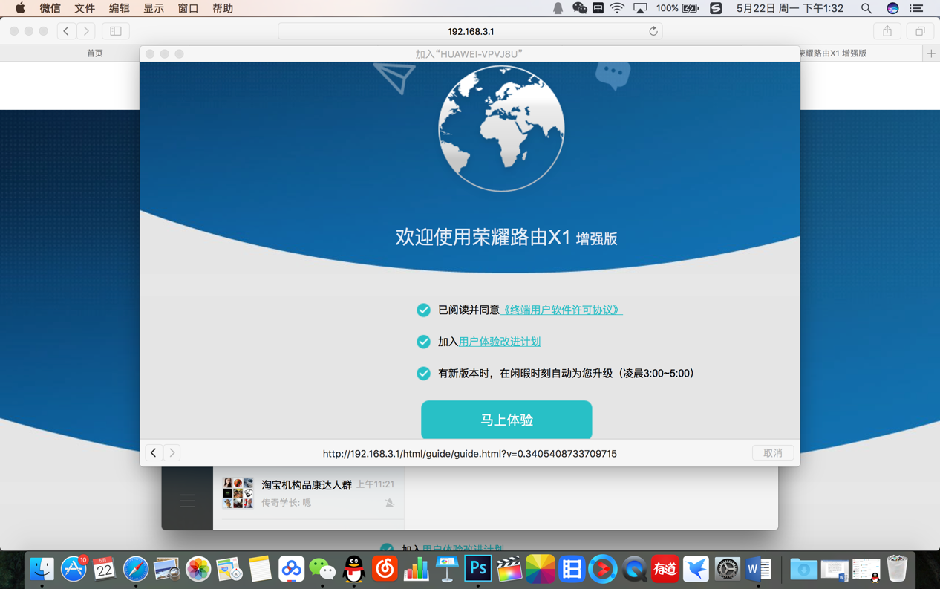Open the 显示 menu
940x589 pixels.
(x=154, y=8)
